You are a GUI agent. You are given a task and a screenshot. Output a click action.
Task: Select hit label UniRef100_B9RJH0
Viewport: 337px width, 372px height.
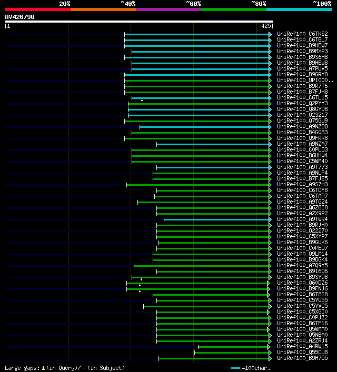coord(302,225)
